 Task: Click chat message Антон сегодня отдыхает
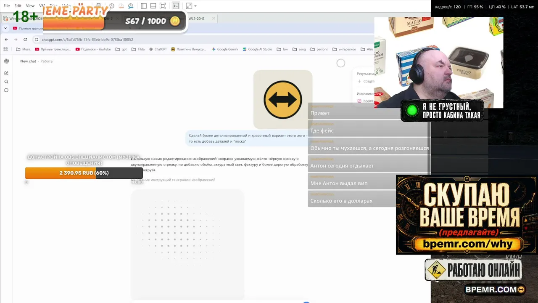pos(342,166)
